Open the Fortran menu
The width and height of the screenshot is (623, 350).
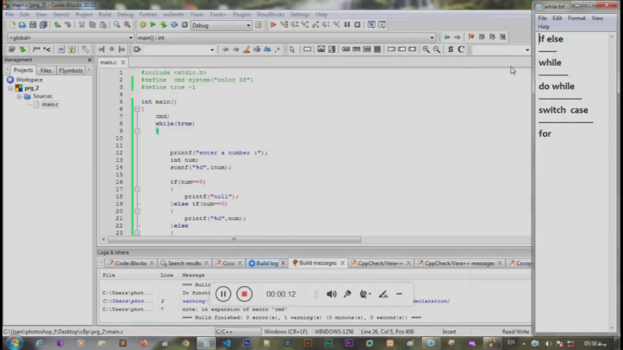click(148, 15)
